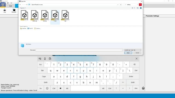Click the home icon beside keyboard
The width and height of the screenshot is (175, 98).
coord(143,88)
